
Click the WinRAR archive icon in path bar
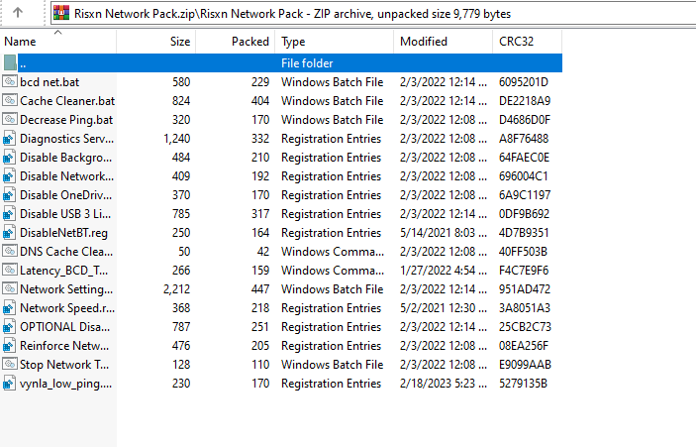(61, 14)
